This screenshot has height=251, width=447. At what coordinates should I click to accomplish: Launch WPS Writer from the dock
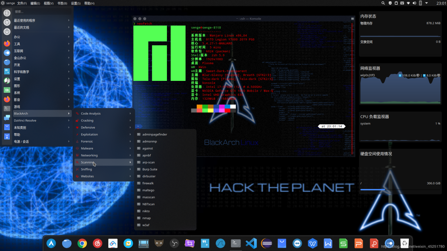(x=328, y=243)
